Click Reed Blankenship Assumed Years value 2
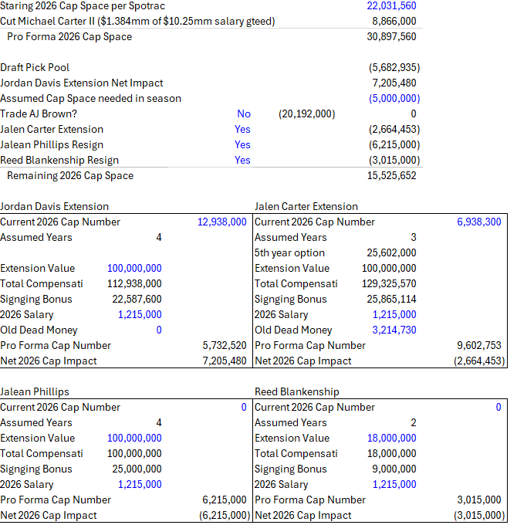 (x=413, y=422)
